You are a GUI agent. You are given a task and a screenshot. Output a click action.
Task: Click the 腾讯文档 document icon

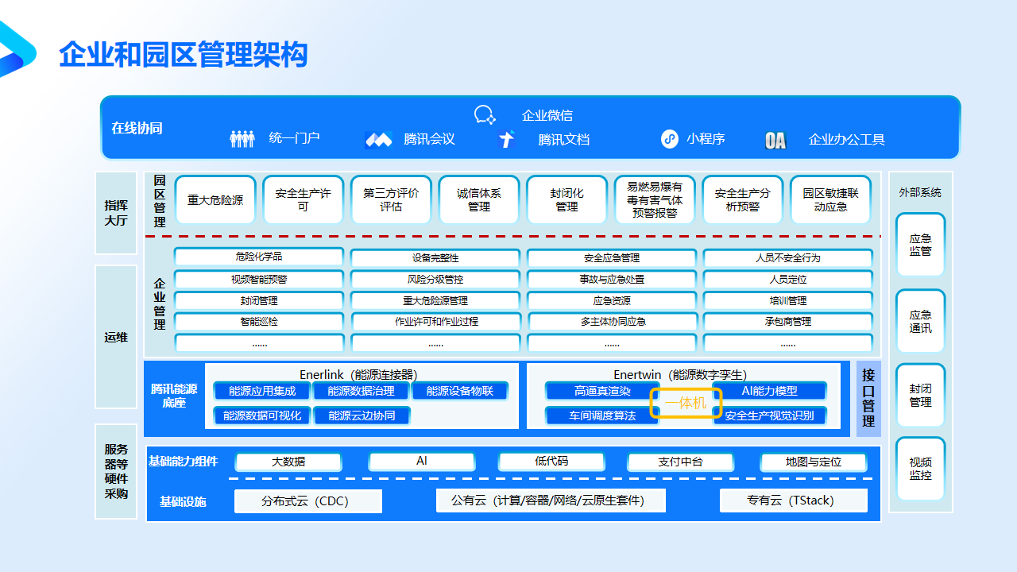507,139
